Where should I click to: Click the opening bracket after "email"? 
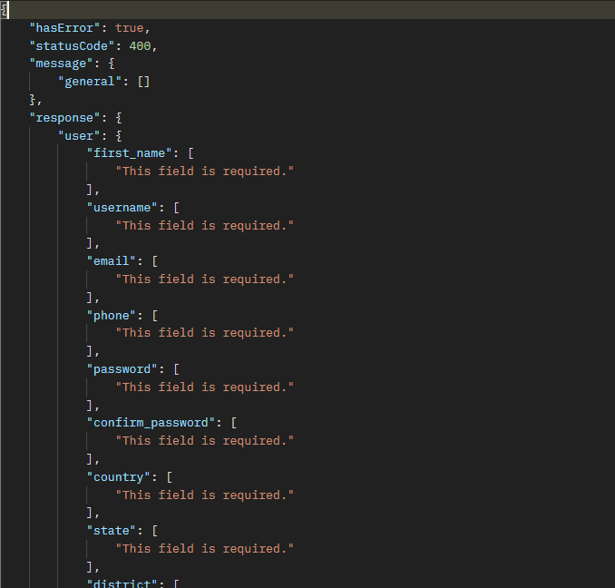coord(155,260)
